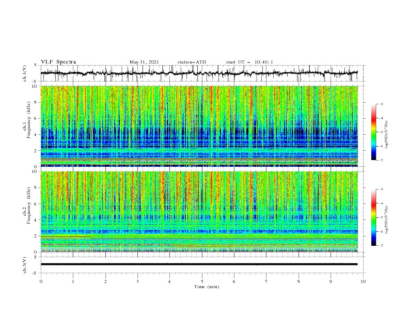Image resolution: width=409 pixels, height=316 pixels.
Task: Click the ch.2 'Frequency (kHz)' axis label
Action: [29, 205]
